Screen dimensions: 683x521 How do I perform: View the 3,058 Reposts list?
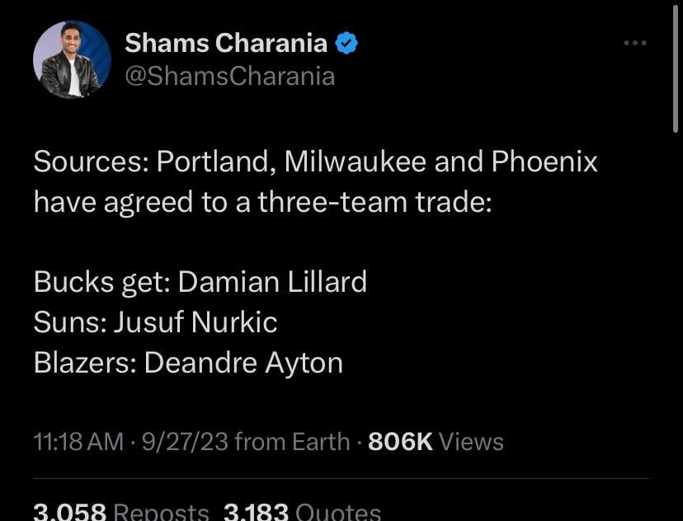[121, 512]
